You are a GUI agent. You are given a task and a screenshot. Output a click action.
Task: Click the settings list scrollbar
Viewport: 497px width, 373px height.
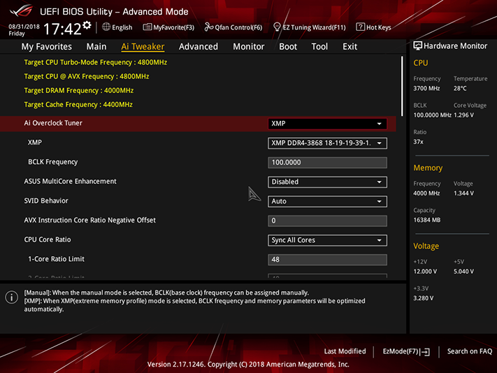click(x=402, y=86)
